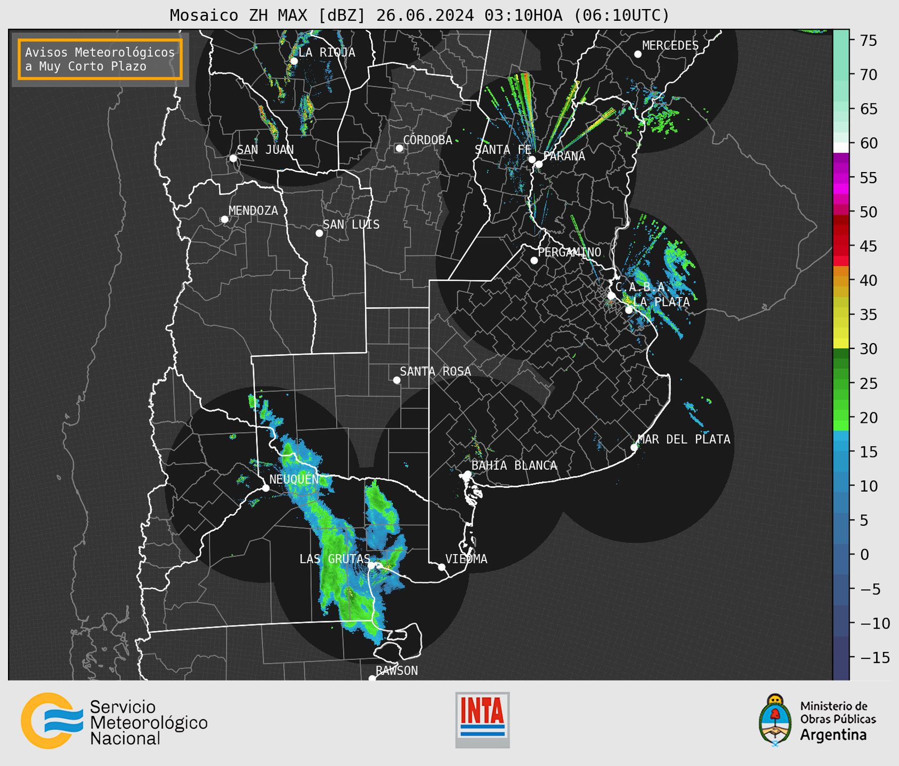This screenshot has height=766, width=899.
Task: Select the Santa Fe city marker
Action: pyautogui.click(x=532, y=159)
